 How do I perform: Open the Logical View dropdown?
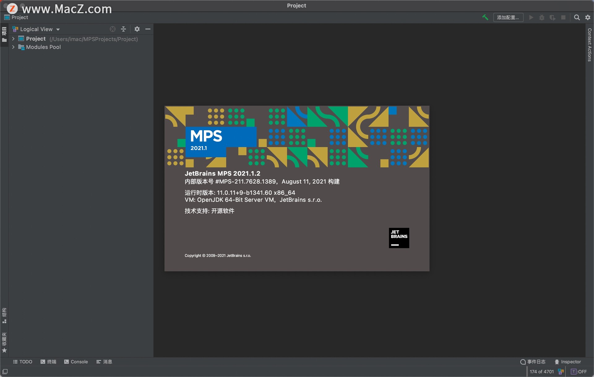tap(36, 29)
